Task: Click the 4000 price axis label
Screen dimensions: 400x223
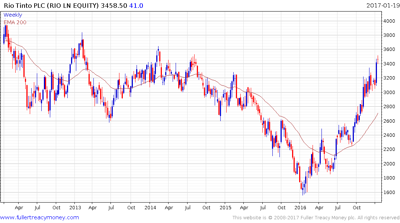Action: [389, 21]
